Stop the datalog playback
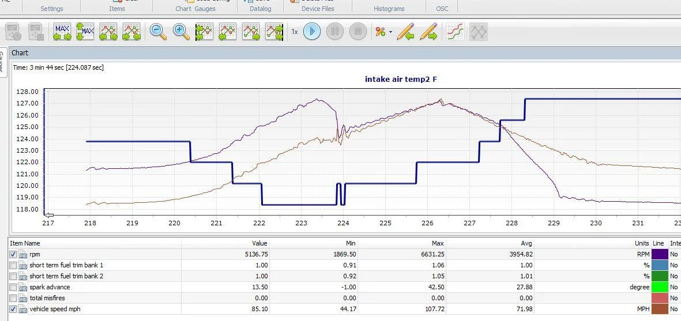681x321 pixels. point(358,31)
